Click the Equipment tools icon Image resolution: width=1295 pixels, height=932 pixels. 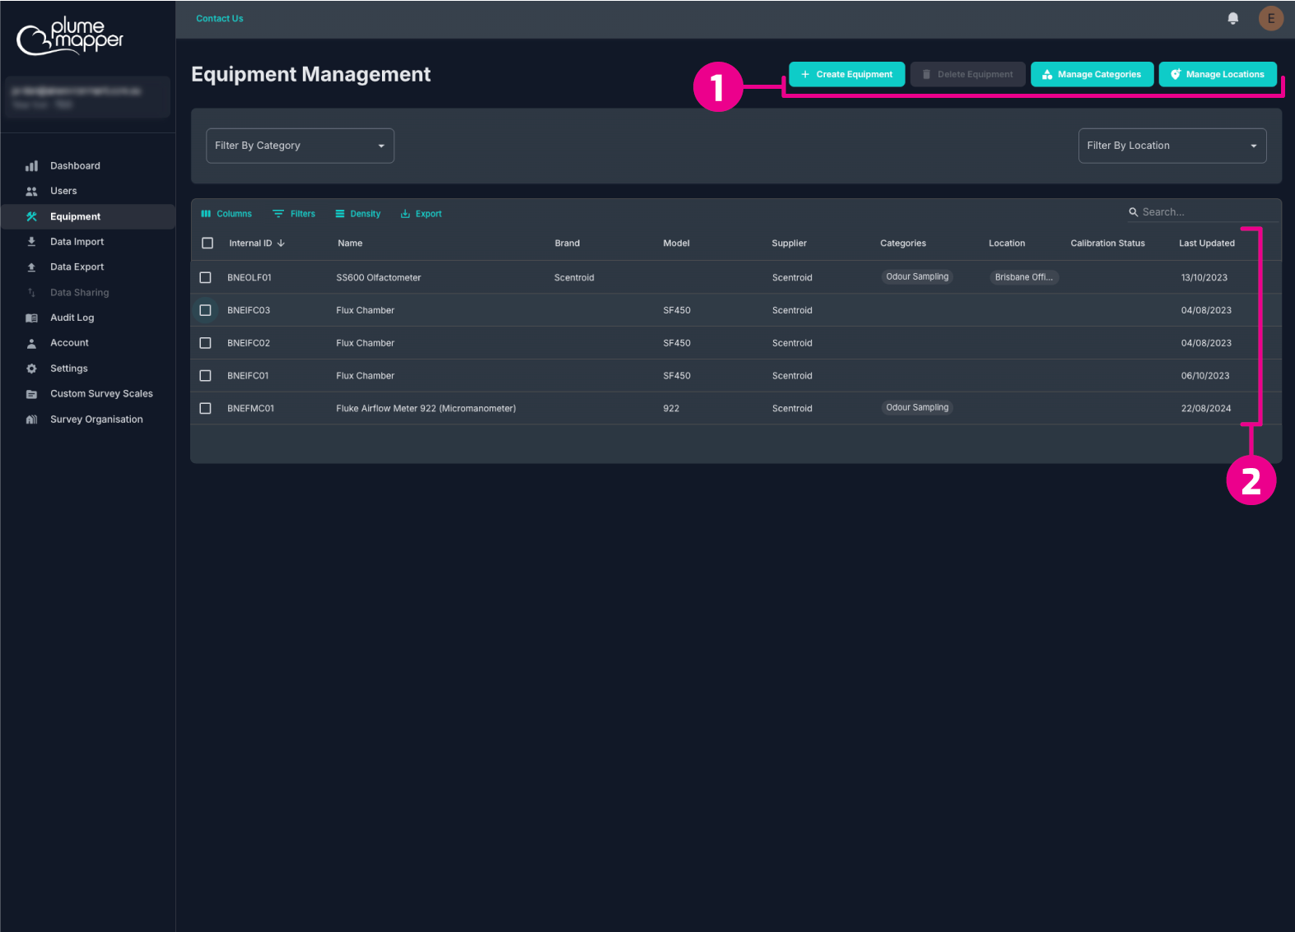(31, 216)
